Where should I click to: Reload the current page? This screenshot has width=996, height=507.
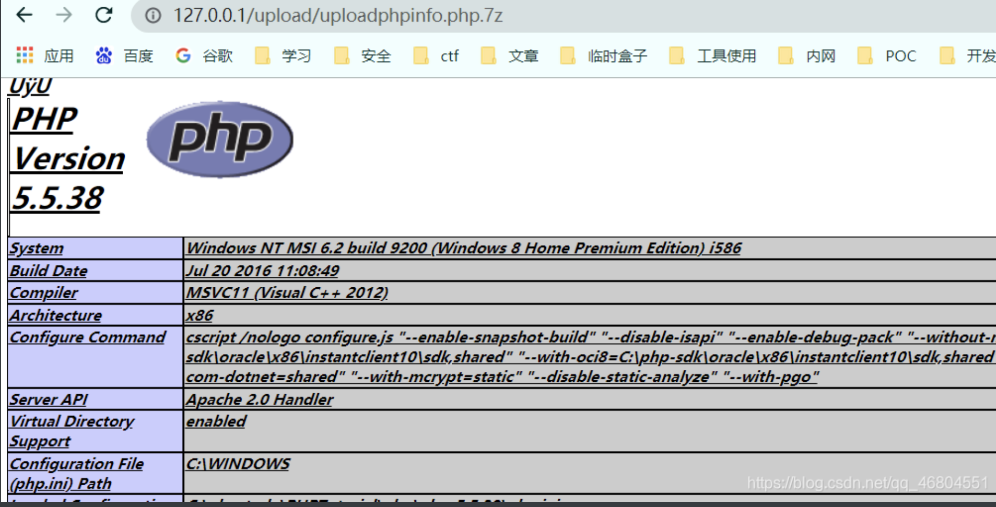tap(104, 15)
